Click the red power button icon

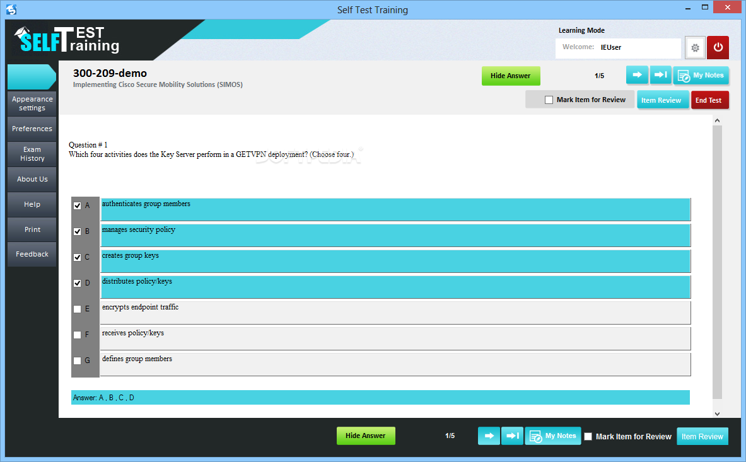(x=718, y=47)
